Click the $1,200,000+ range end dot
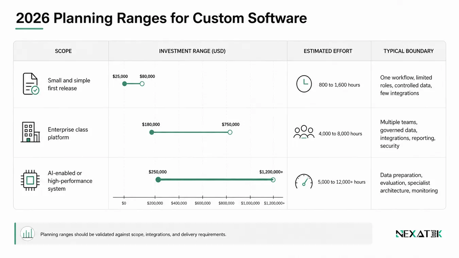 point(273,180)
